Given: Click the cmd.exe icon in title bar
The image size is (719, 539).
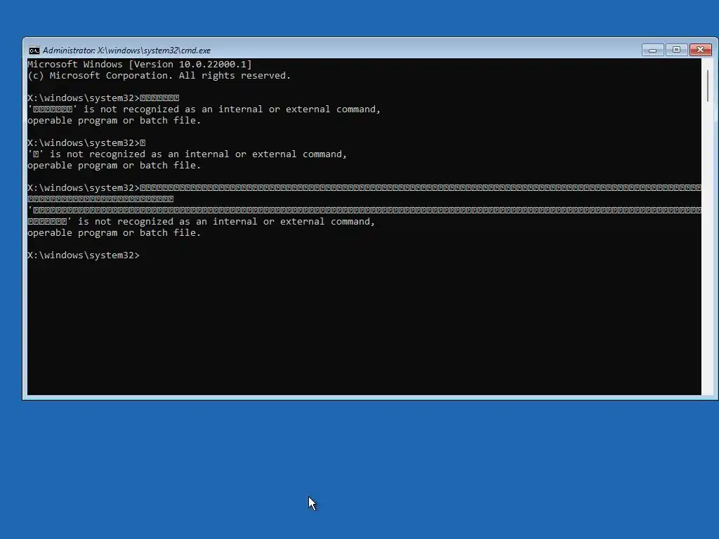Looking at the screenshot, I should (x=34, y=51).
